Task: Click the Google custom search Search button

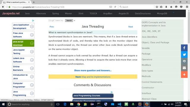Action: 69,21
